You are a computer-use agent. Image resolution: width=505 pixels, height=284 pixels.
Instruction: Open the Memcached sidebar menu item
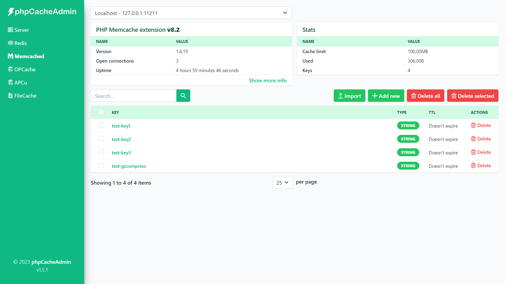pyautogui.click(x=29, y=56)
